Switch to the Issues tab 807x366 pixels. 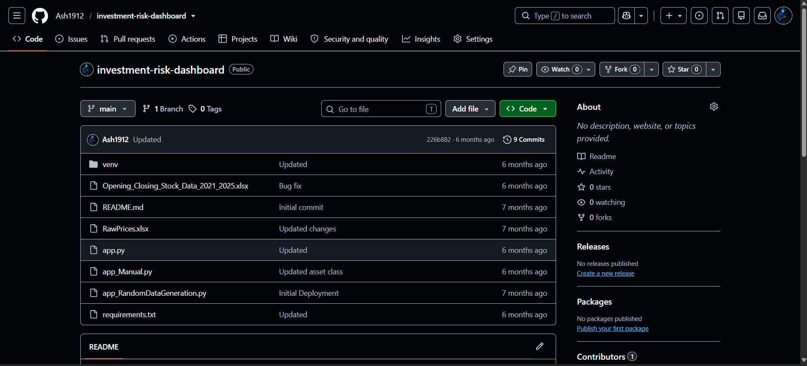[72, 39]
